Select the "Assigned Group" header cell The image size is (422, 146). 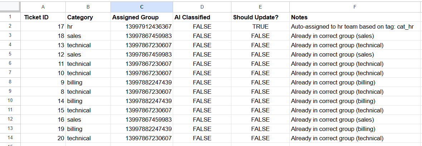pos(142,17)
